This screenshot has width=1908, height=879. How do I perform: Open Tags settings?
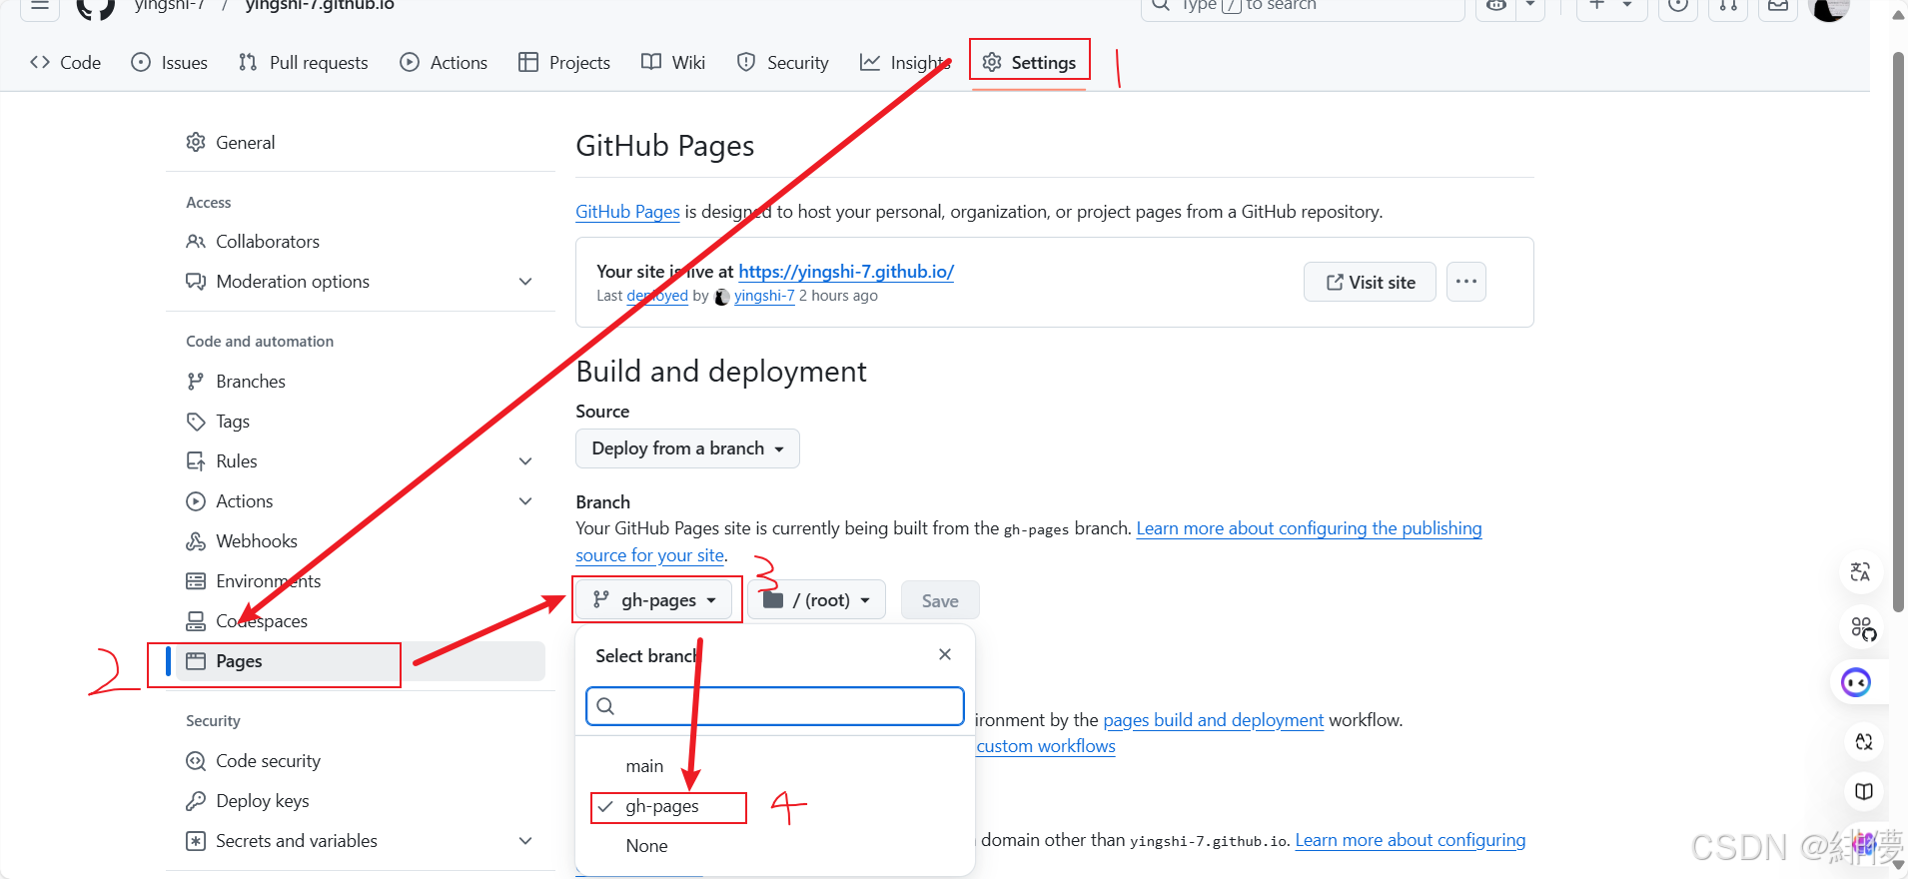233,422
